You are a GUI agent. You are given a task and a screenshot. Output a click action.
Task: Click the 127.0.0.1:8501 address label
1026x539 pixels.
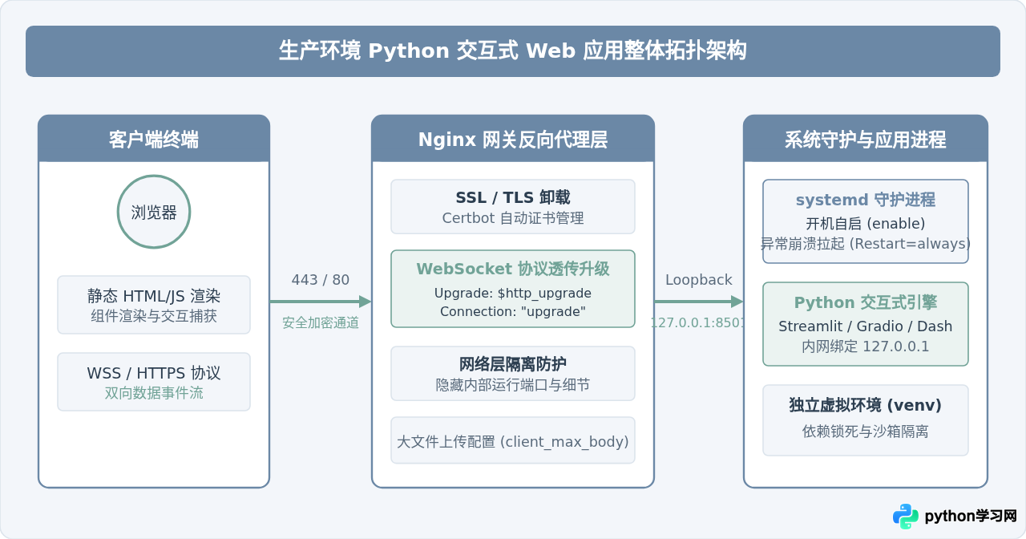[x=699, y=322]
